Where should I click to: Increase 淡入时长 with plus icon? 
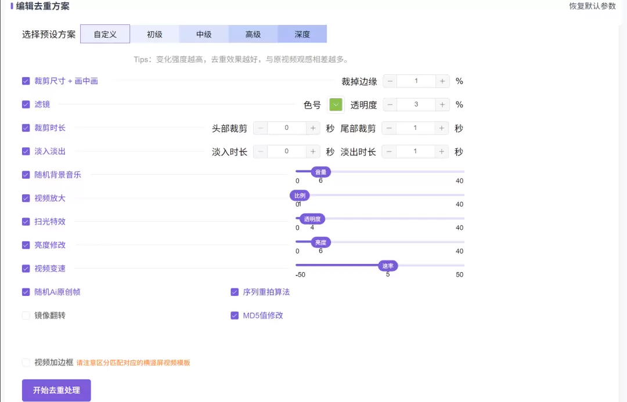[313, 152]
